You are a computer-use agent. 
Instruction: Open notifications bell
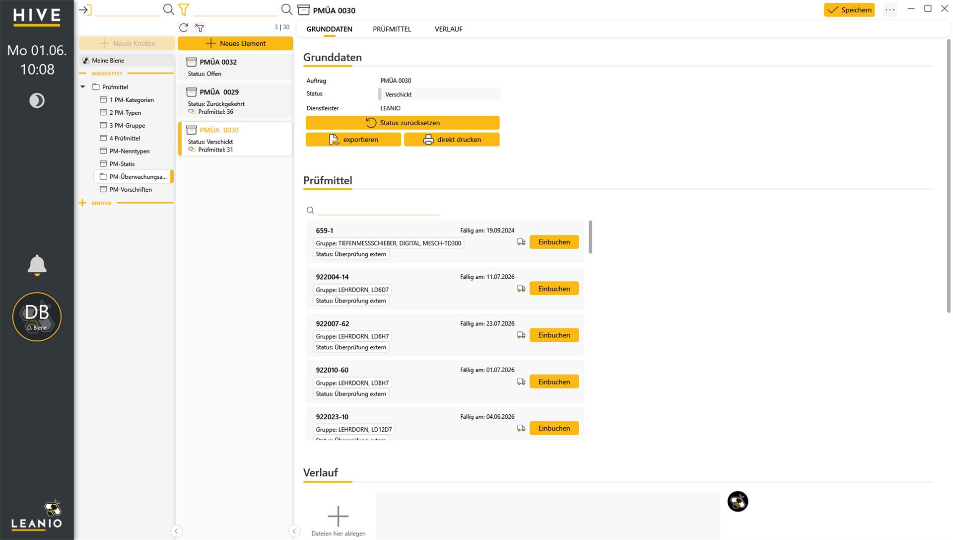(x=37, y=265)
